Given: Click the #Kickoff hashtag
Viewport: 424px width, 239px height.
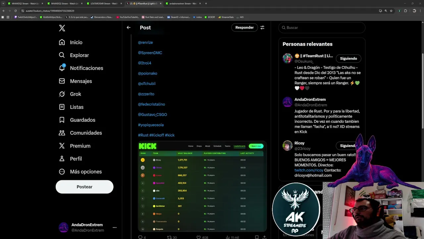Looking at the screenshot, I should tap(157, 135).
